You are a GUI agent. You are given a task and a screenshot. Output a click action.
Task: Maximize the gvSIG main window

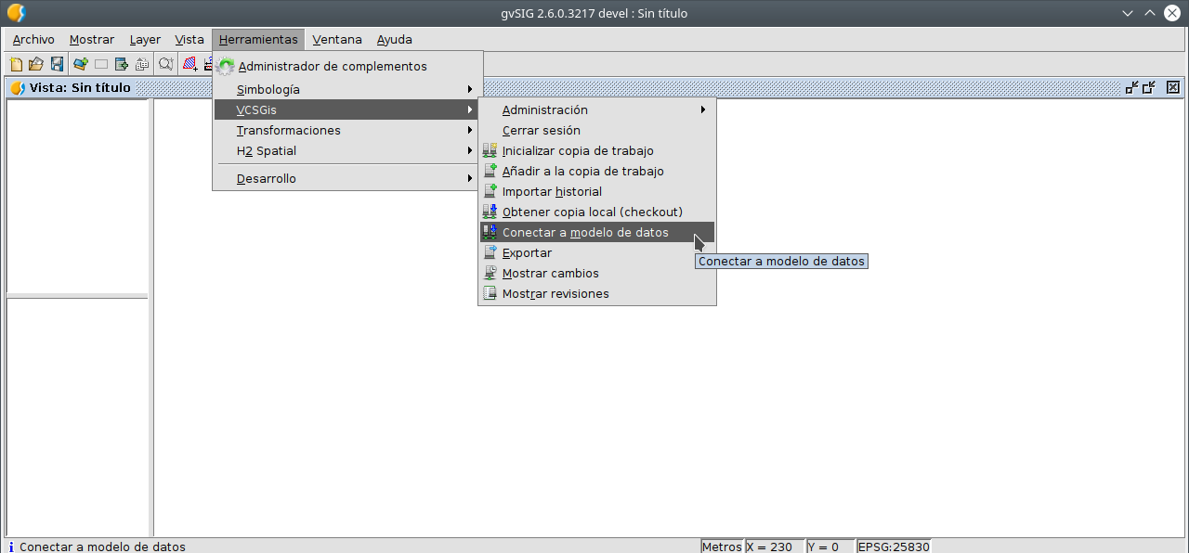coord(1150,13)
